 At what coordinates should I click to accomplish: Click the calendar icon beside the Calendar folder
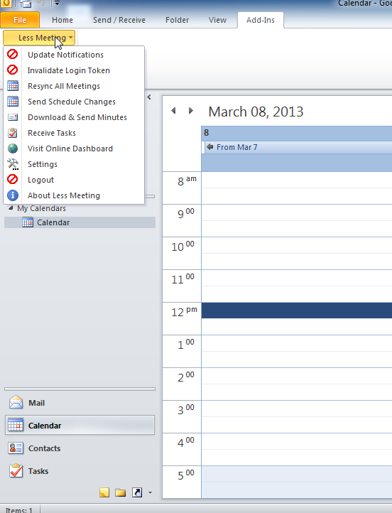pyautogui.click(x=28, y=222)
